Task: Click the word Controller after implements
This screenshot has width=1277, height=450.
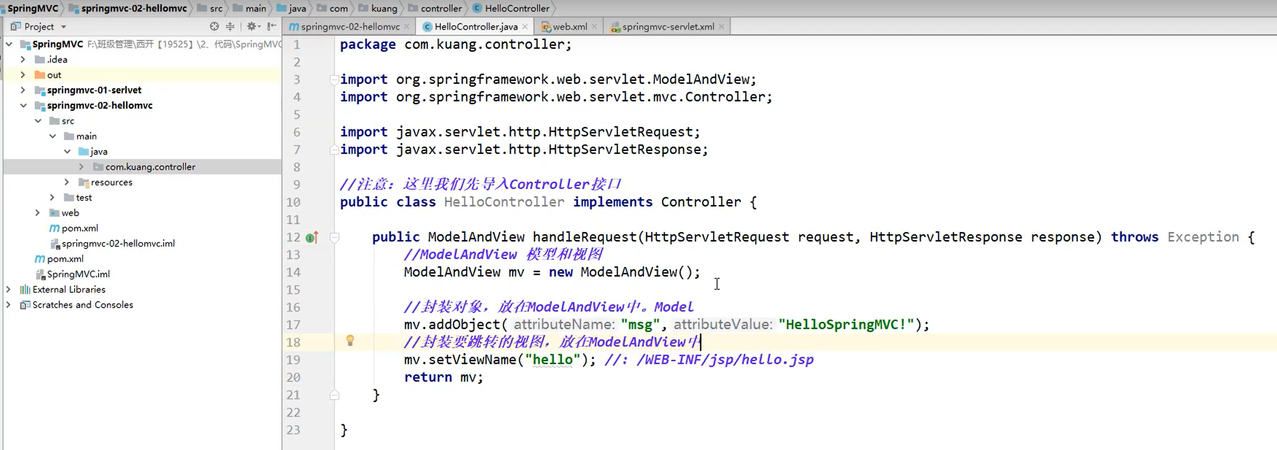Action: 701,202
